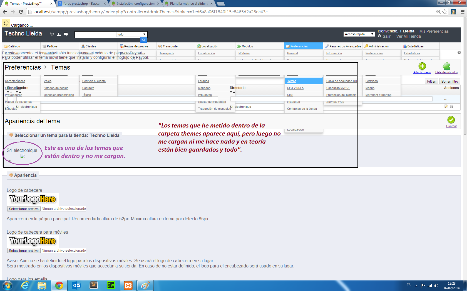The image size is (467, 291).
Task: Click the broken S1-electronique theme thumbnail
Action: [x=23, y=156]
